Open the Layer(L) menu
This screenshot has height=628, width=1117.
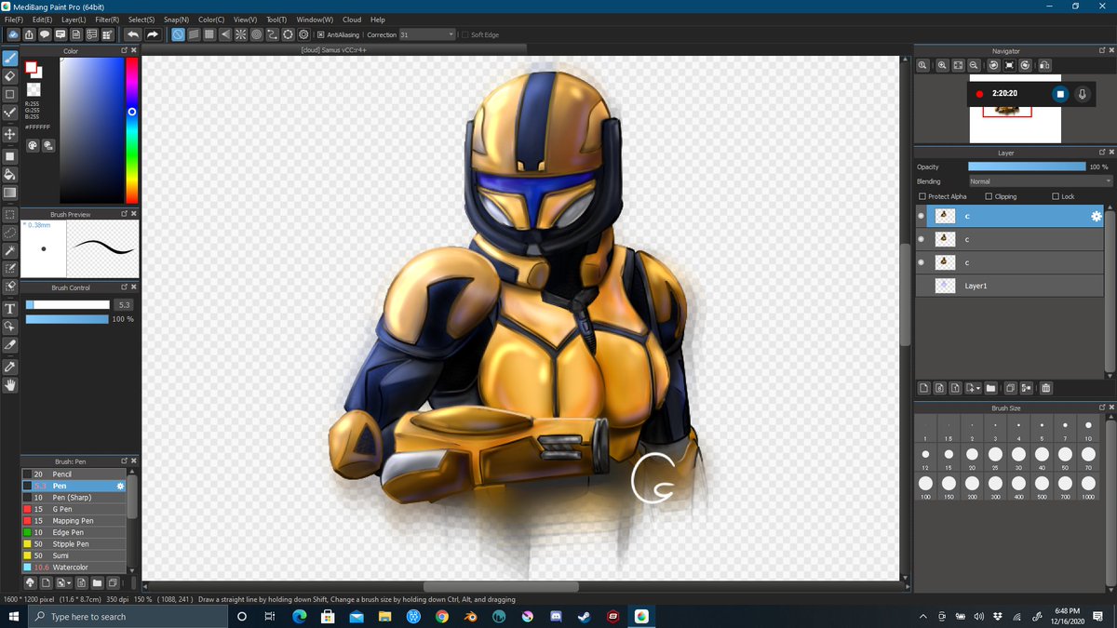pyautogui.click(x=74, y=19)
